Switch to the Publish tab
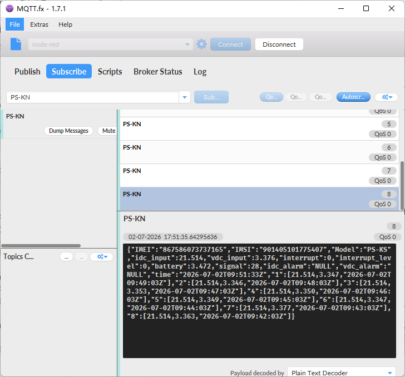 (x=27, y=72)
